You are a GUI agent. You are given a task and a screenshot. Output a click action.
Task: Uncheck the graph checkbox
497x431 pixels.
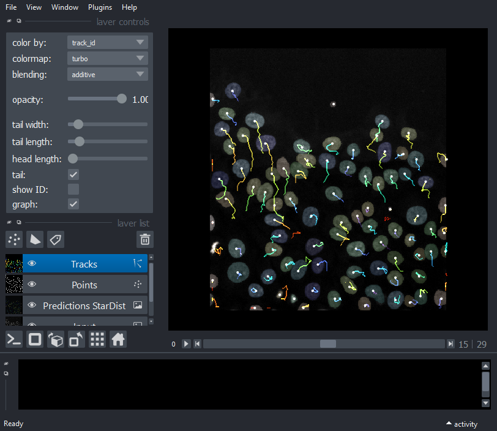(x=73, y=204)
